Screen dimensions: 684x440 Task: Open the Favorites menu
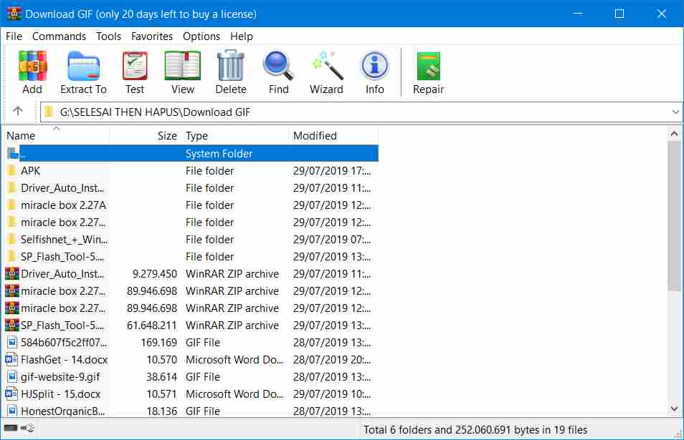(152, 36)
